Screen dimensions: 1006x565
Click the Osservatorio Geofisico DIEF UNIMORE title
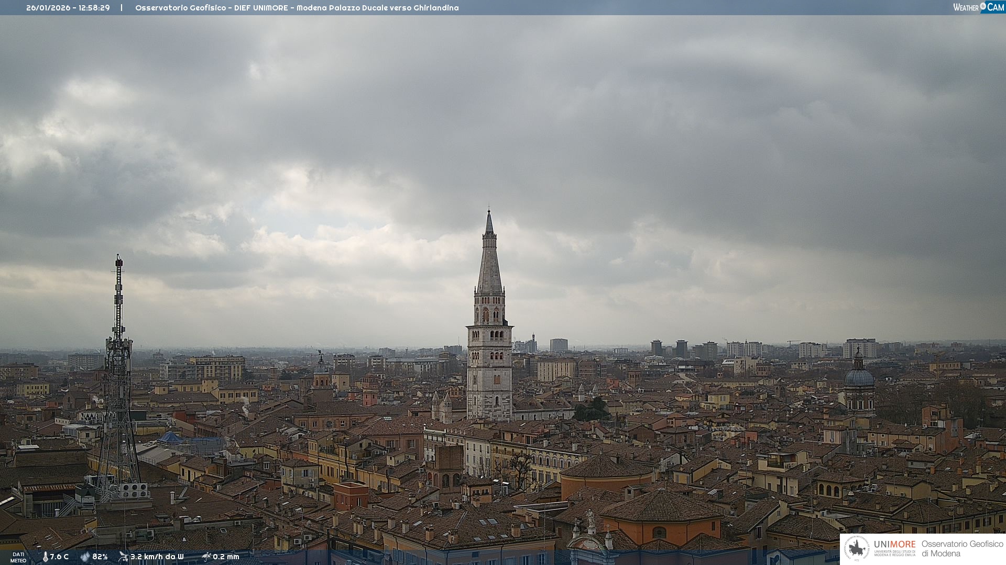coord(212,8)
